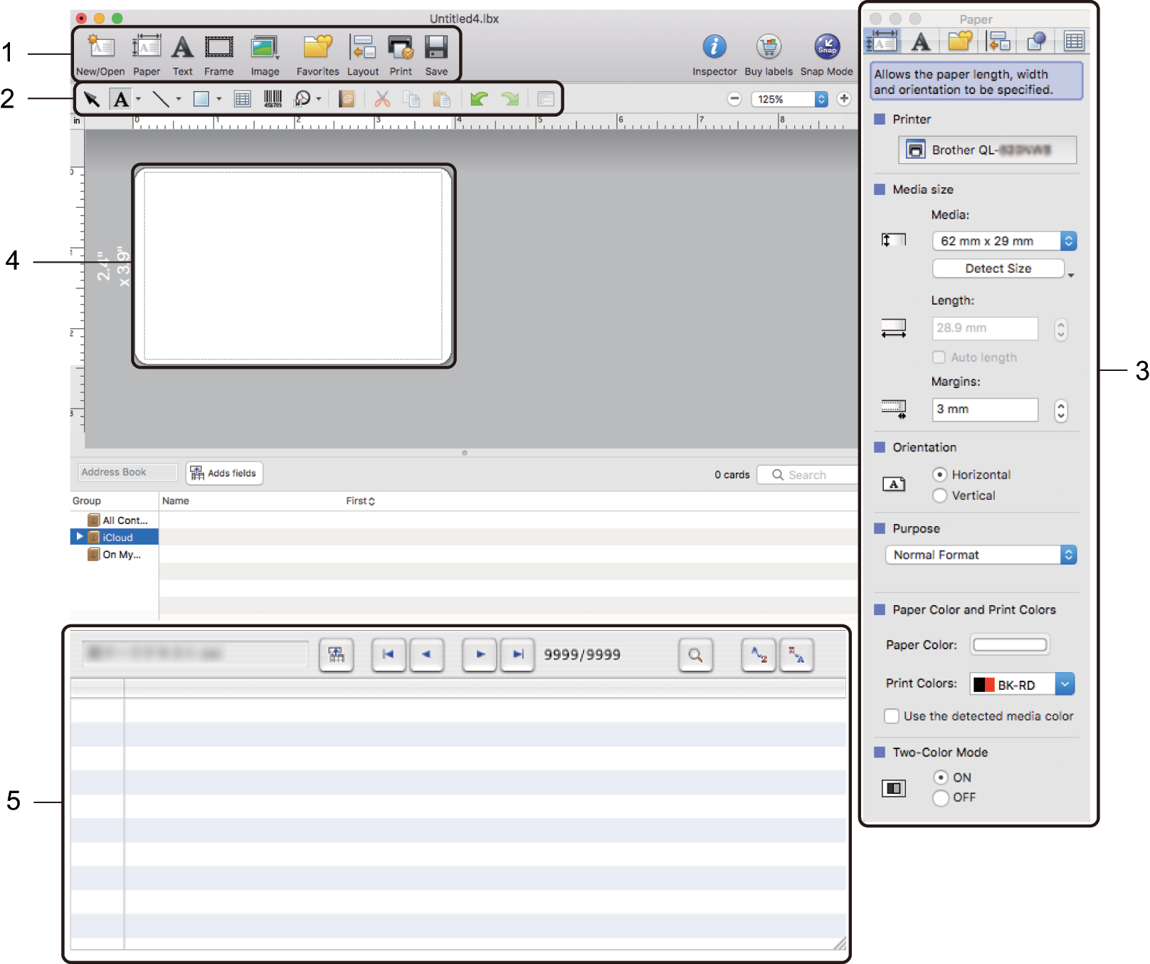Insert a barcode
The width and height of the screenshot is (1150, 964).
coord(273,99)
